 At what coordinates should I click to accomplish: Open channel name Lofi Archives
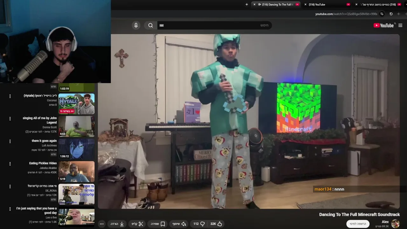pyautogui.click(x=49, y=145)
